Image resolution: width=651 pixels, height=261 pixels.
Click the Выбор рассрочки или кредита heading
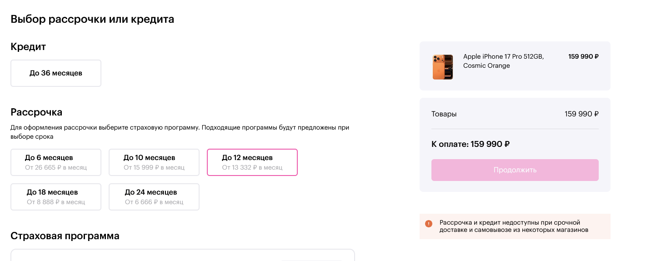click(92, 19)
